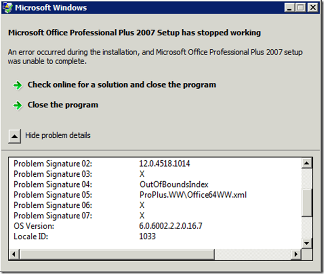Screen dimensions: 324x274
Task: Click the ProPlus.WW\Office64WW.xml entry
Action: pos(192,195)
